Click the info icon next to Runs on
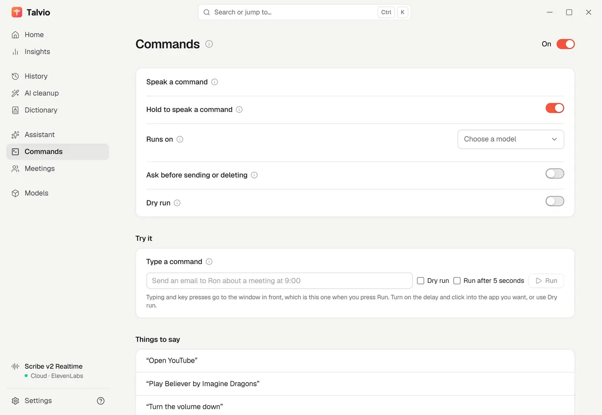602x415 pixels. coord(180,139)
